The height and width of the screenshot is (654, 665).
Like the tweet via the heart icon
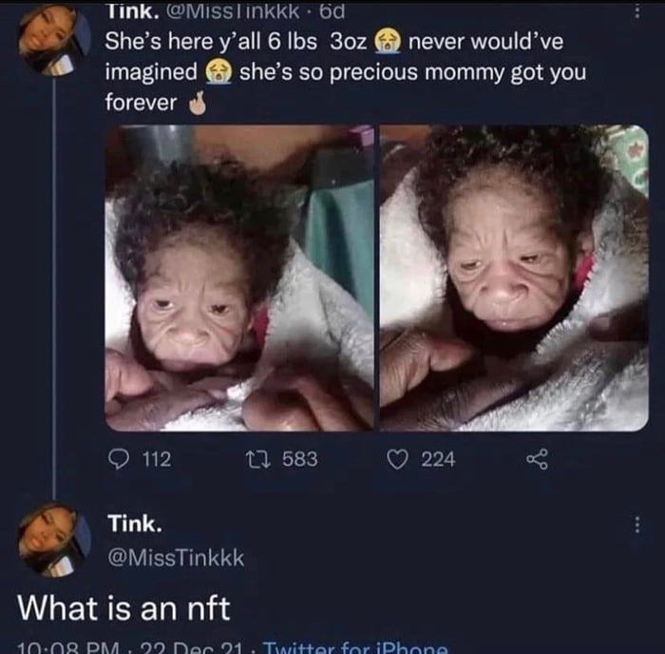point(397,460)
